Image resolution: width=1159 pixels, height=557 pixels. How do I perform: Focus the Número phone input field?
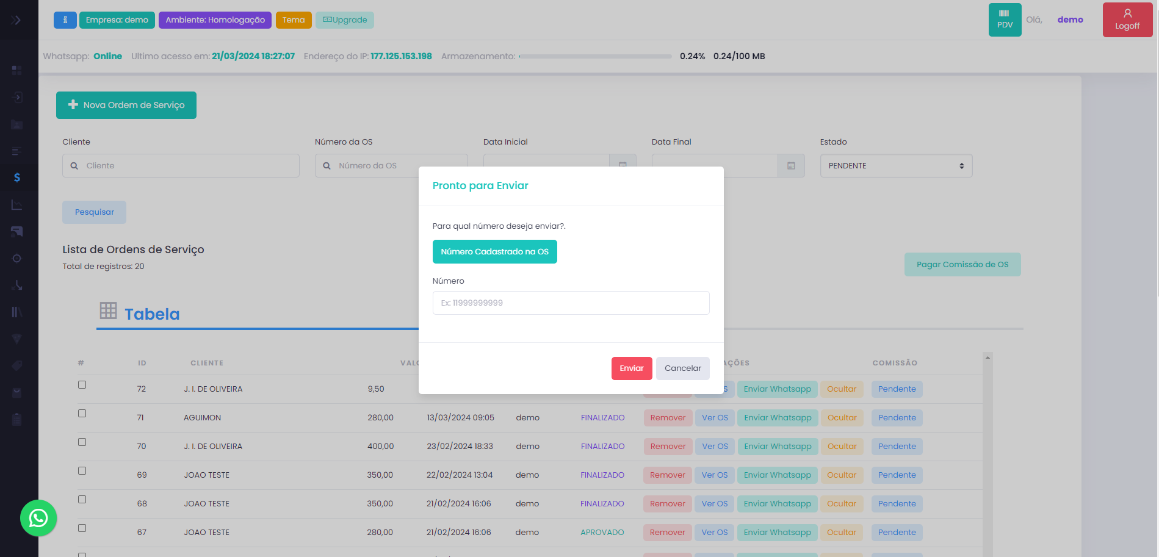pos(571,303)
